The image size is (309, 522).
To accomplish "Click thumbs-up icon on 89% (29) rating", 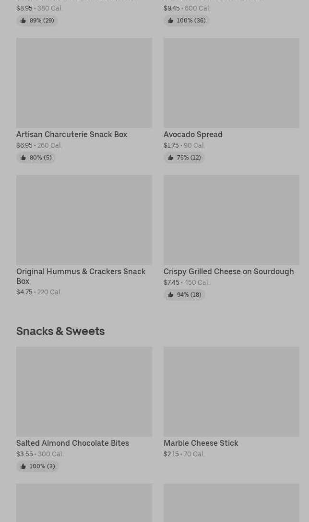I will tap(23, 21).
